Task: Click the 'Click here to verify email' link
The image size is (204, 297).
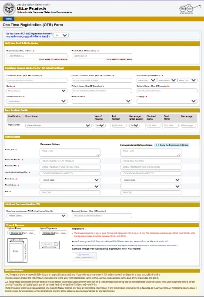Action: pos(119,60)
